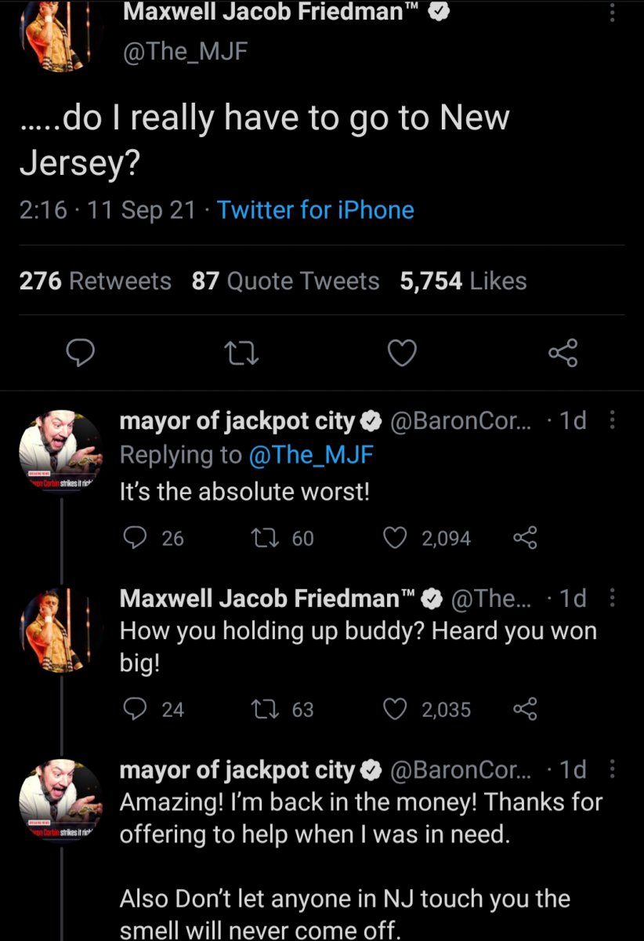644x941 pixels.
Task: Open reply on "It's the absolute worst!" tweet
Action: (x=136, y=538)
